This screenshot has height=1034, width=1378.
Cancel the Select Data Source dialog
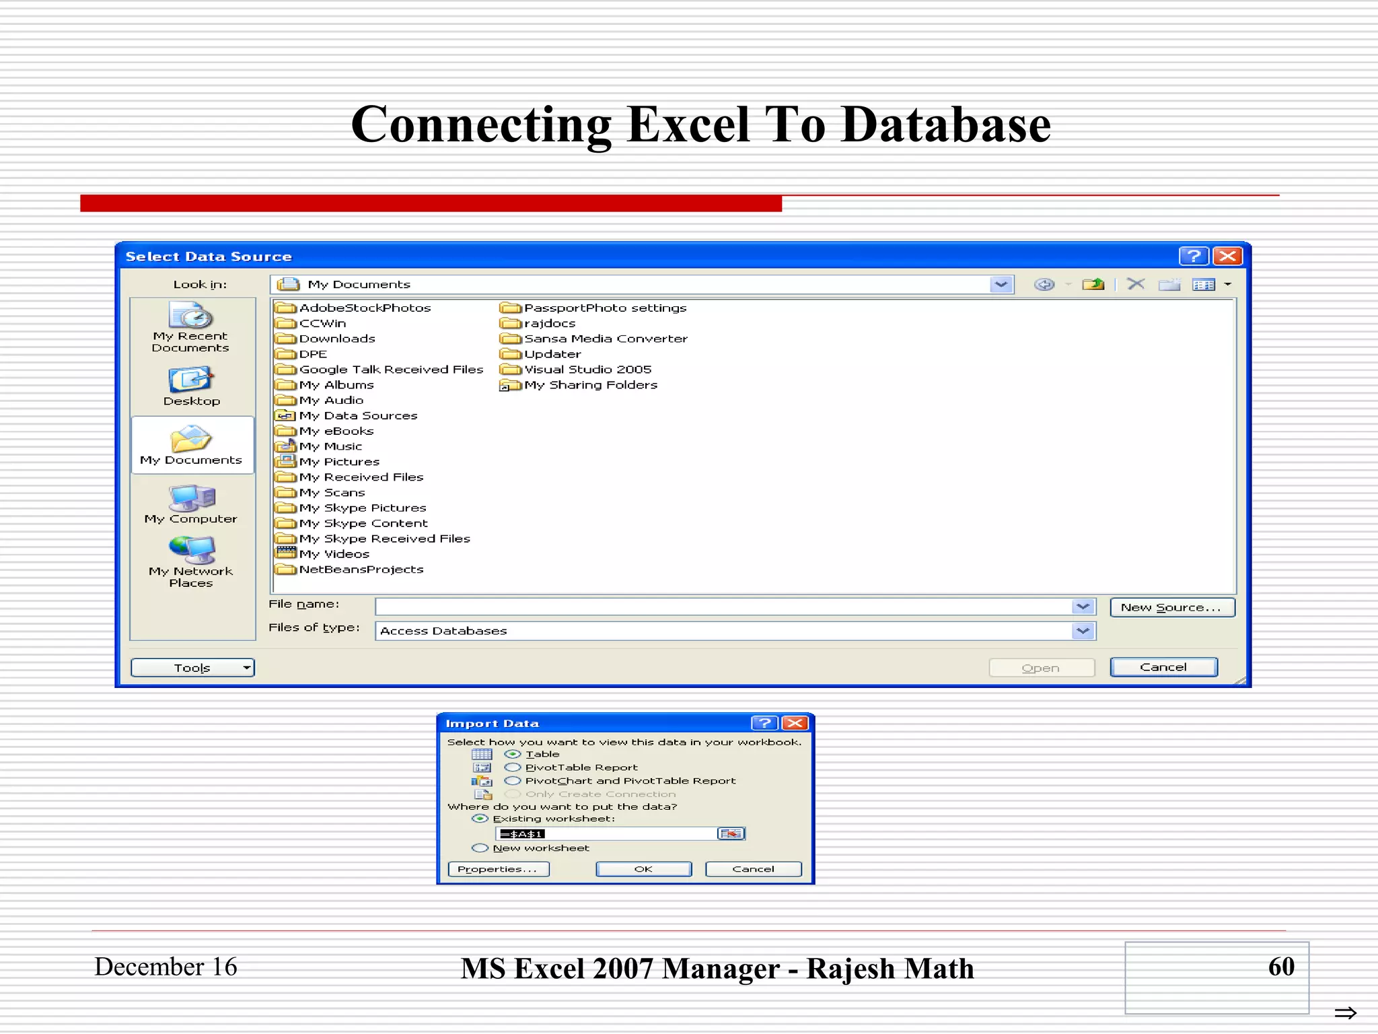click(1163, 667)
